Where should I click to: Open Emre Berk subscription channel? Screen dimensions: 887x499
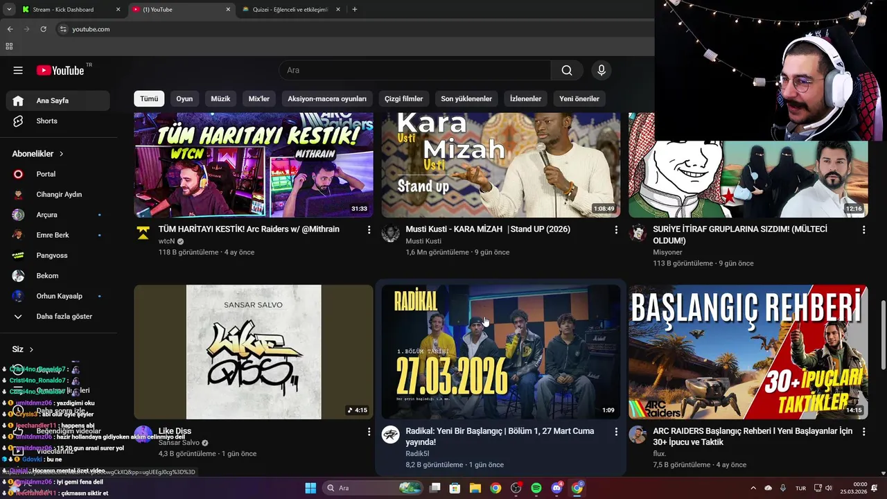click(58, 235)
